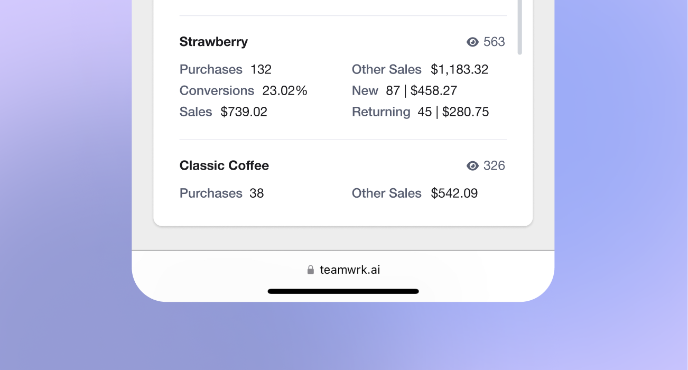688x370 pixels.
Task: Click Strawberry Other Sales $1,183.32
Action: tap(460, 69)
